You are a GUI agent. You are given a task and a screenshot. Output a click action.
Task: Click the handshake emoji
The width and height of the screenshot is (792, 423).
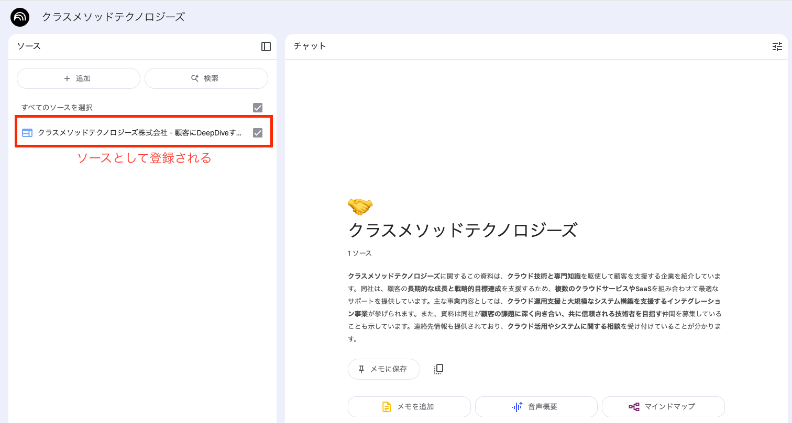point(360,207)
